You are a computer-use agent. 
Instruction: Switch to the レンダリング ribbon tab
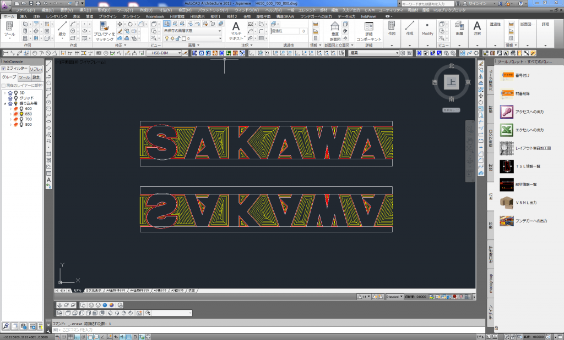tap(57, 16)
